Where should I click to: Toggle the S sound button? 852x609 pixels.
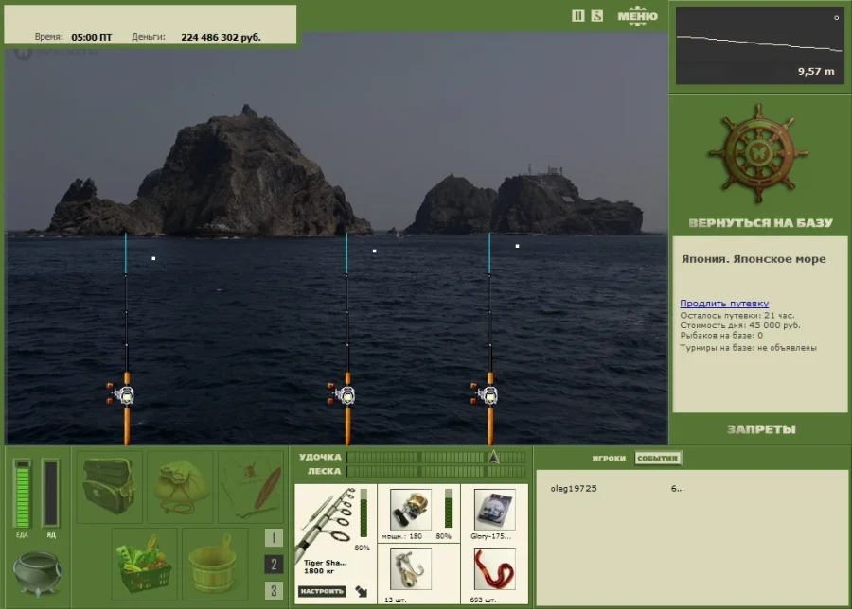[x=596, y=15]
